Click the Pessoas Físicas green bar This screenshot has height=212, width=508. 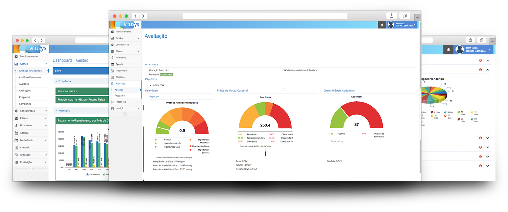(x=82, y=91)
